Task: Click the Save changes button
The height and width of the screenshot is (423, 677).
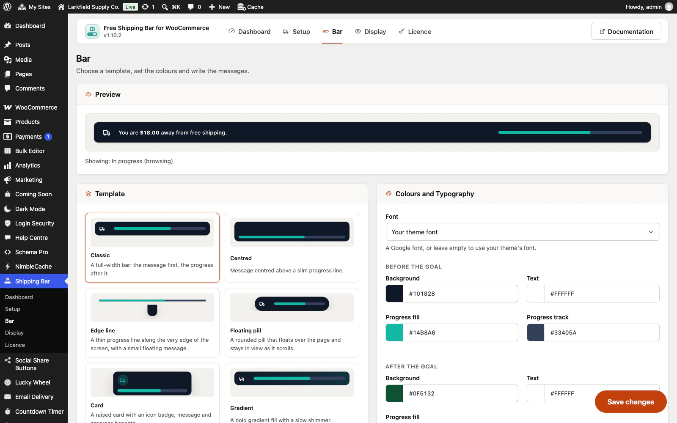Action: click(x=630, y=402)
